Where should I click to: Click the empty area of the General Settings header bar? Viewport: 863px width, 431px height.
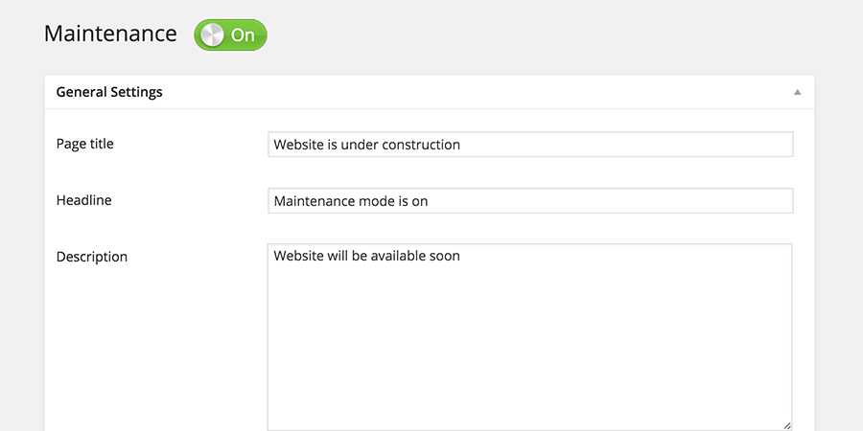pyautogui.click(x=479, y=92)
